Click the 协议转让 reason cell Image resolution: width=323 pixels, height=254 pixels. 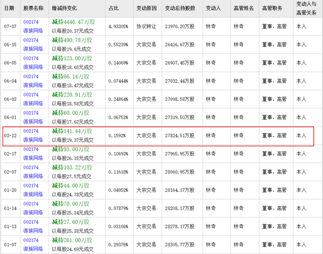[146, 26]
